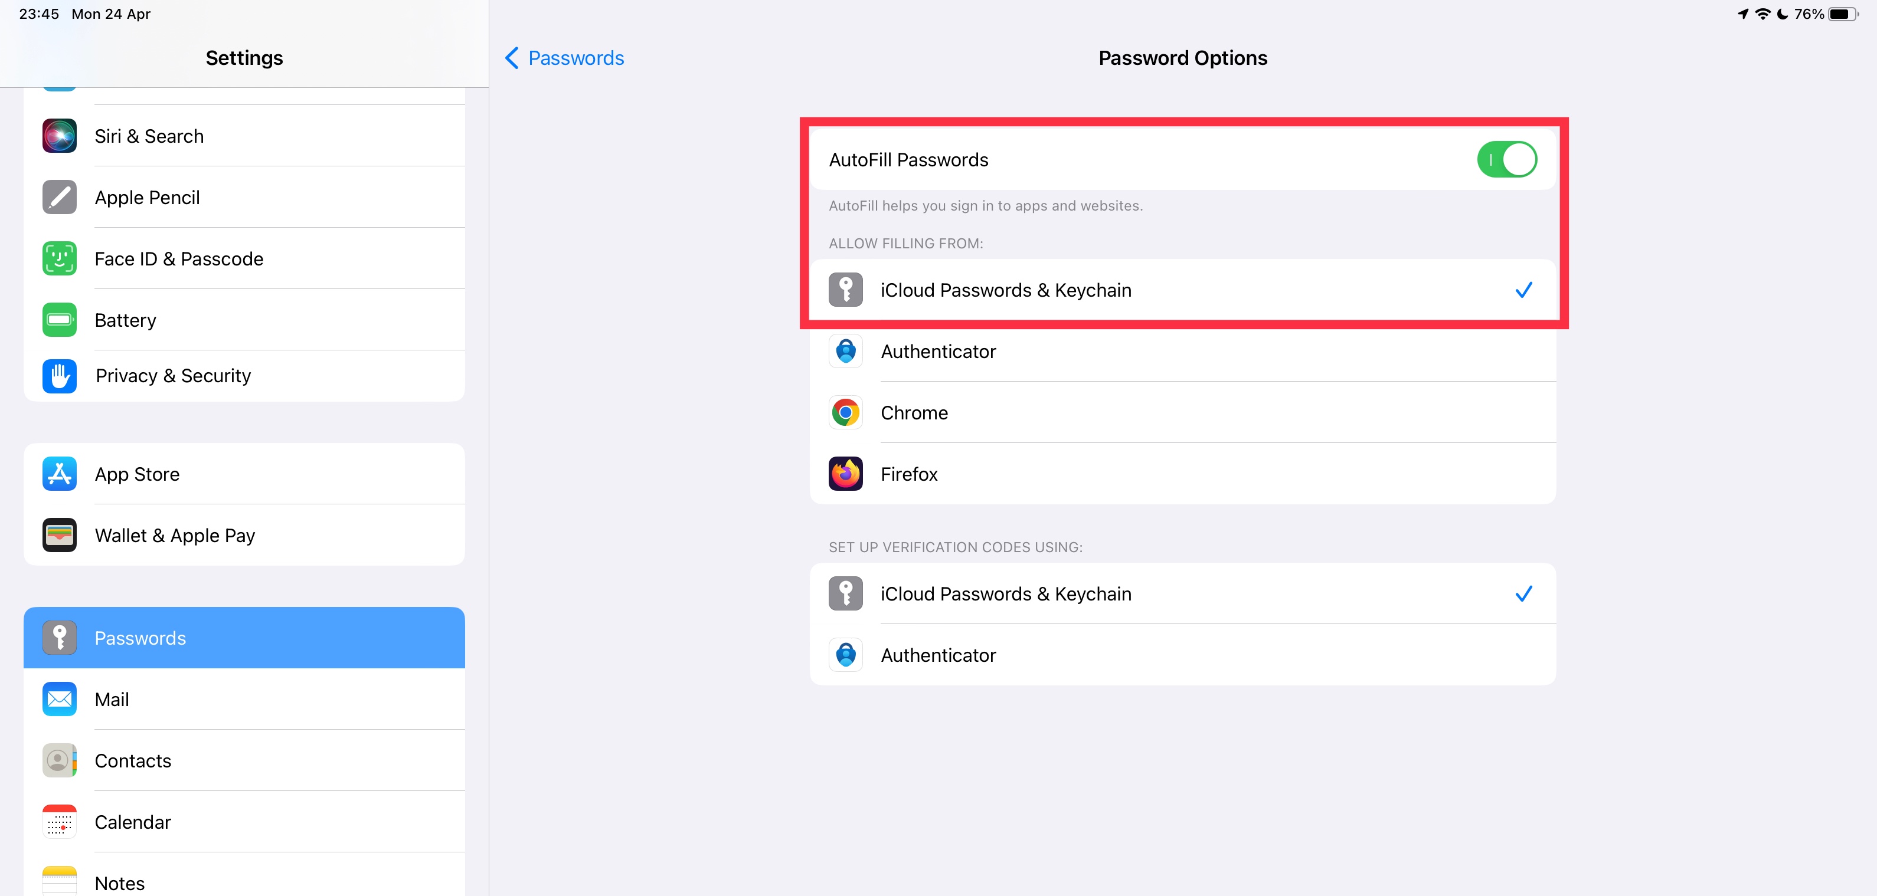Tap the Firefox app icon

(x=845, y=474)
